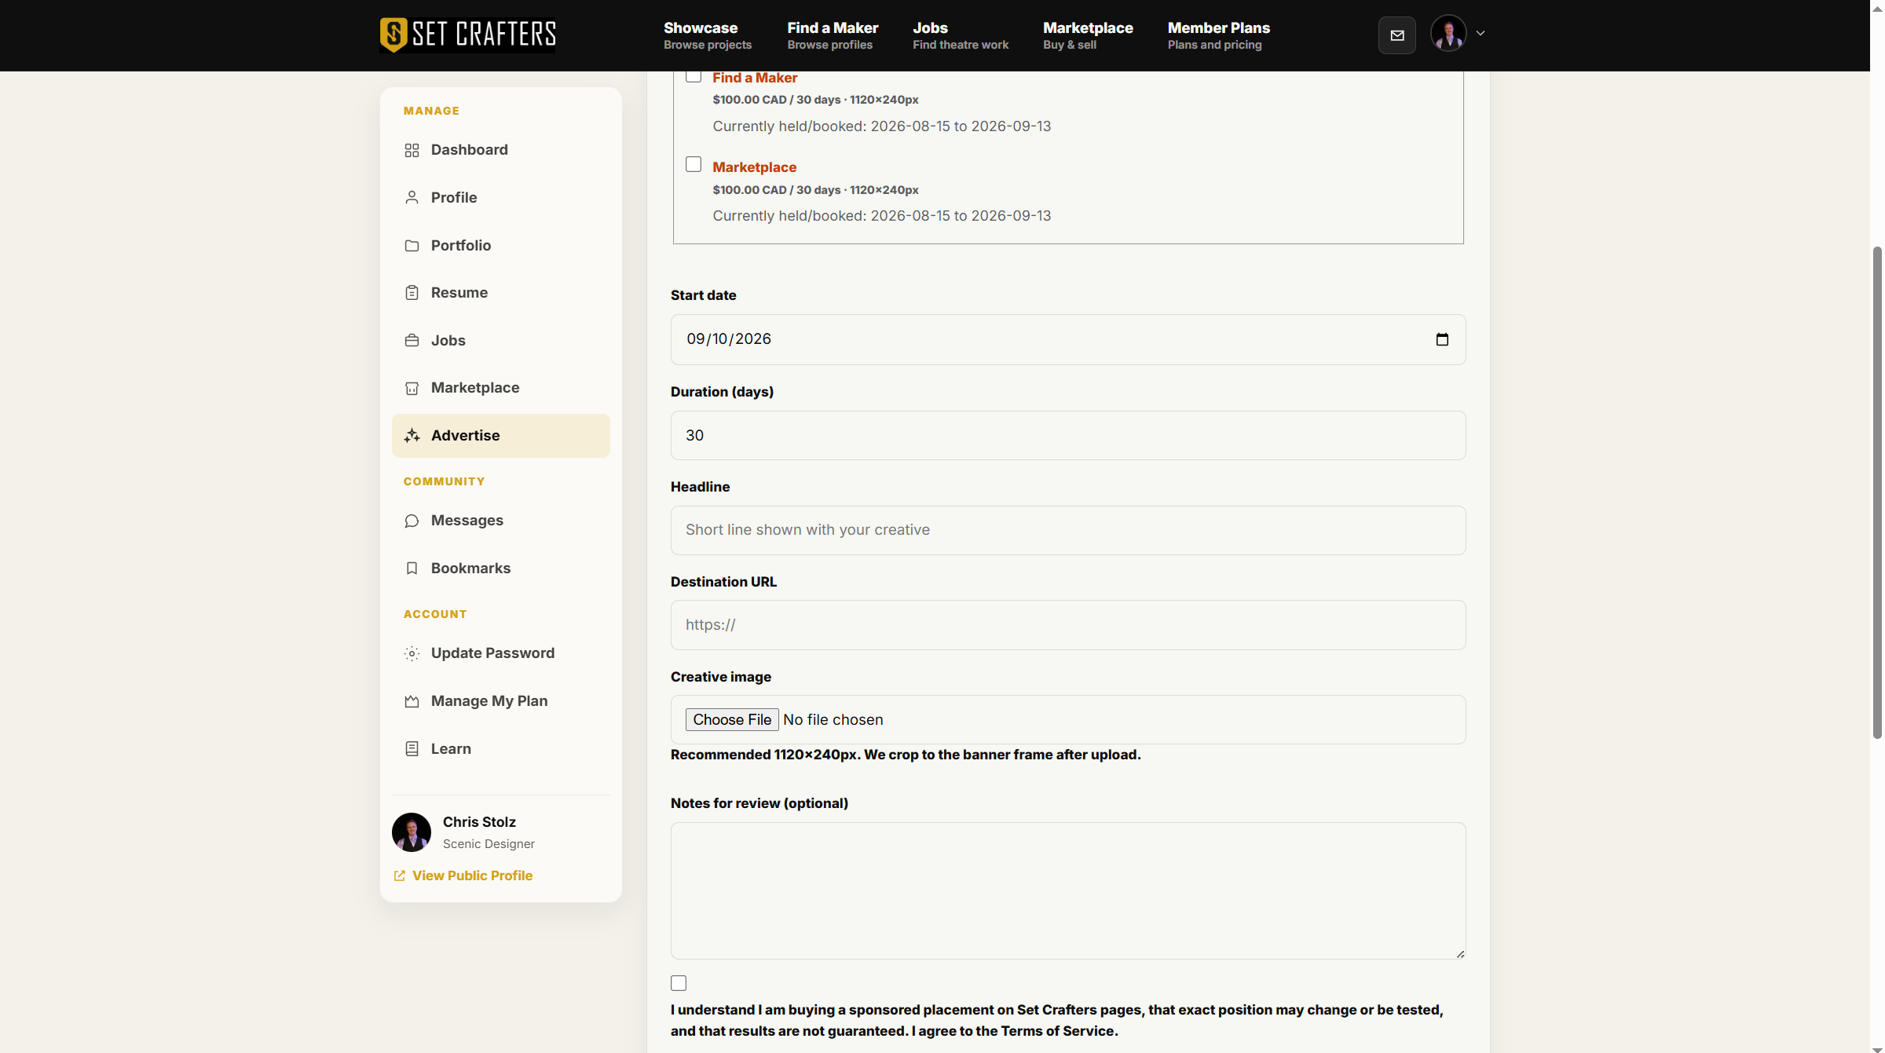Click Chris Stolz sidebar profile photo
Image resolution: width=1885 pixels, height=1053 pixels.
(412, 832)
